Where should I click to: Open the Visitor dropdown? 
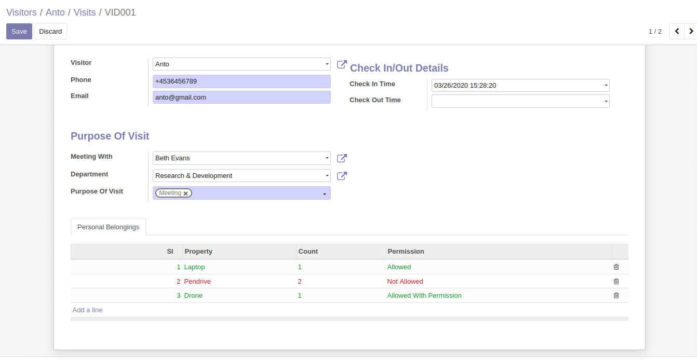pyautogui.click(x=327, y=64)
